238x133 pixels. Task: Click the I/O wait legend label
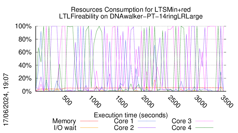pos(65,128)
